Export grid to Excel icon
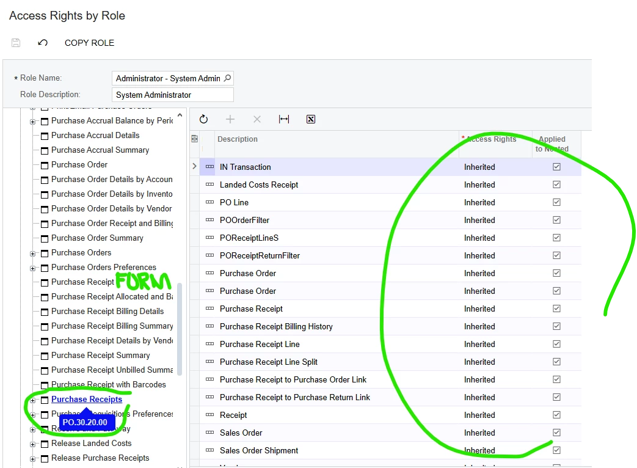This screenshot has width=637, height=468. pos(311,119)
